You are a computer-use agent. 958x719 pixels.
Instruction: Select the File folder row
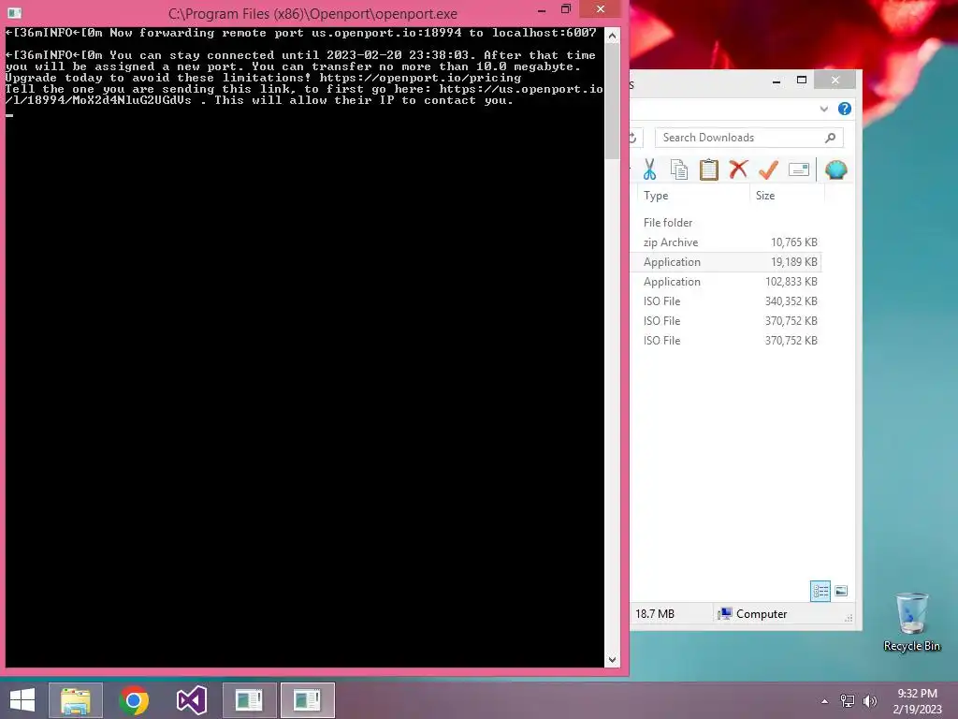tap(728, 223)
